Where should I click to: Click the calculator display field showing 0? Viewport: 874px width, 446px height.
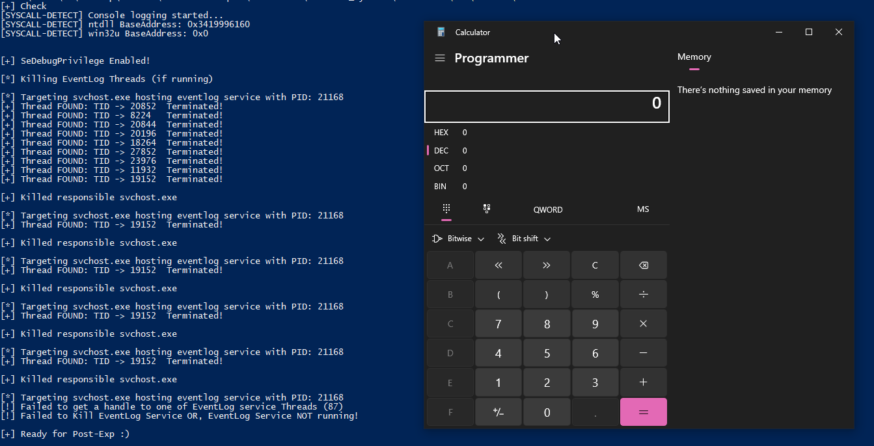[x=547, y=107]
